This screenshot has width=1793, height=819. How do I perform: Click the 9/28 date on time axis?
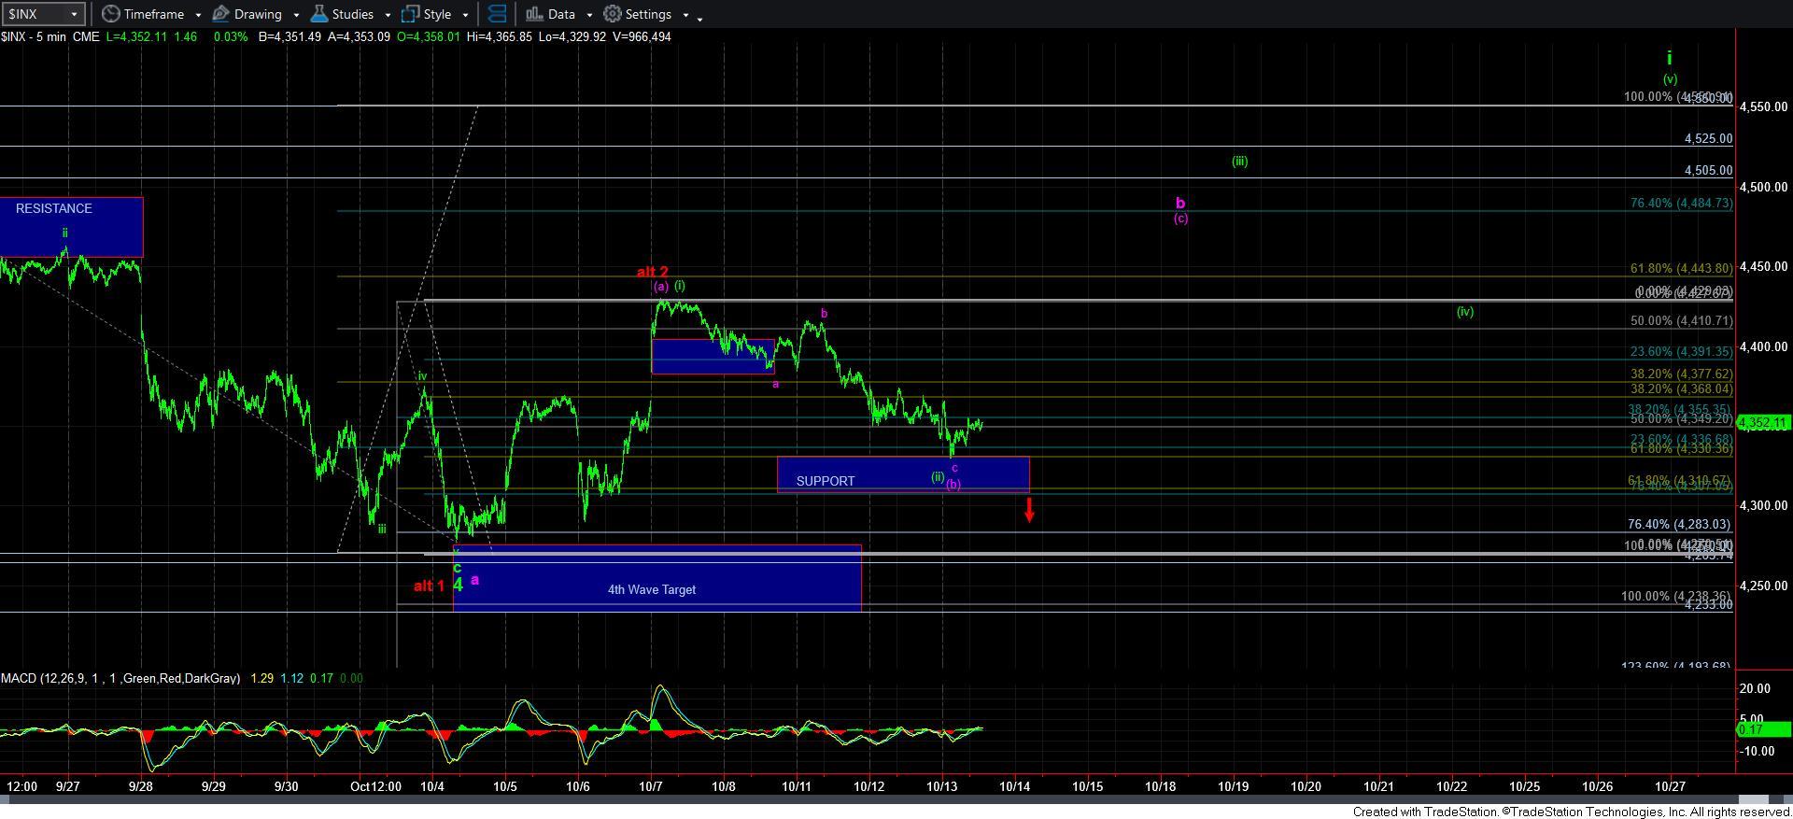click(141, 786)
